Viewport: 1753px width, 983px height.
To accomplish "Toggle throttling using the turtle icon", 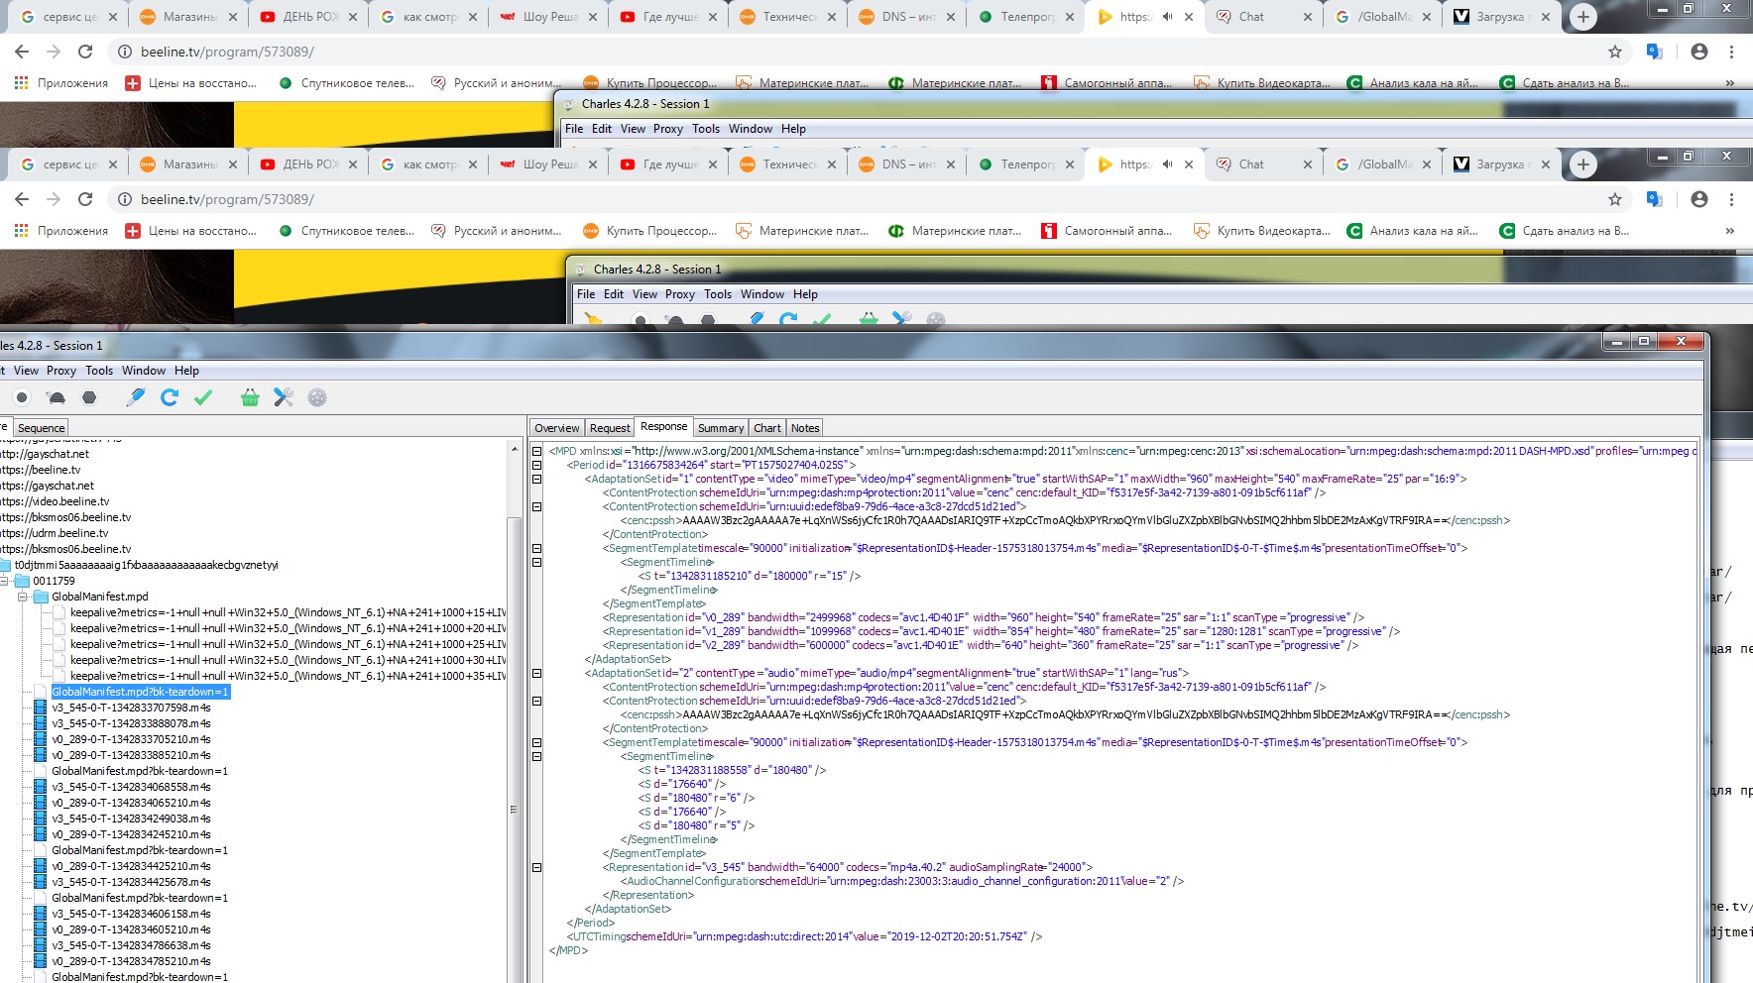I will 56,397.
